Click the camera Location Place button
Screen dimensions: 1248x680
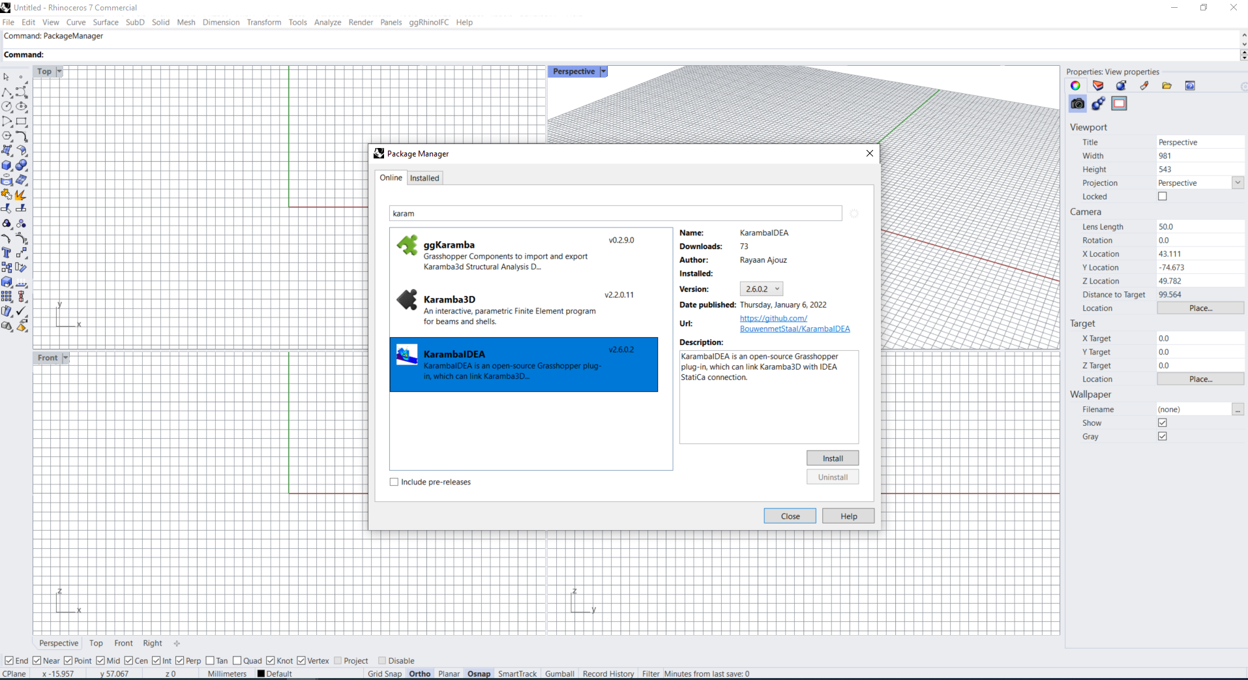[x=1200, y=308]
